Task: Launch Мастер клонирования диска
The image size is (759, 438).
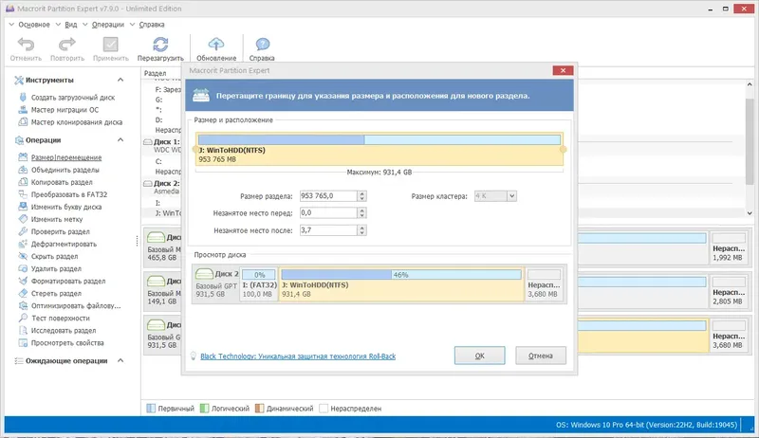Action: pyautogui.click(x=77, y=122)
